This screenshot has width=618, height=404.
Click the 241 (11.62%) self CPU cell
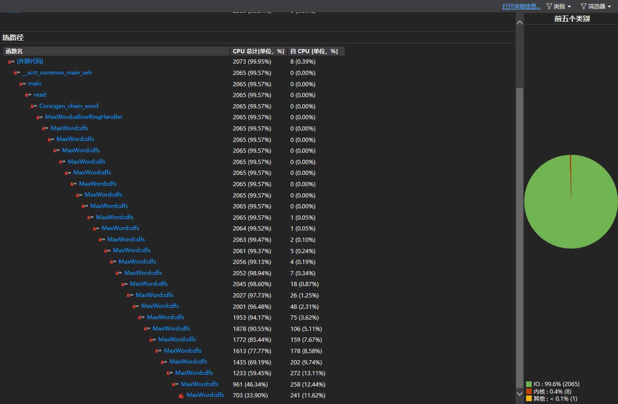pyautogui.click(x=308, y=396)
